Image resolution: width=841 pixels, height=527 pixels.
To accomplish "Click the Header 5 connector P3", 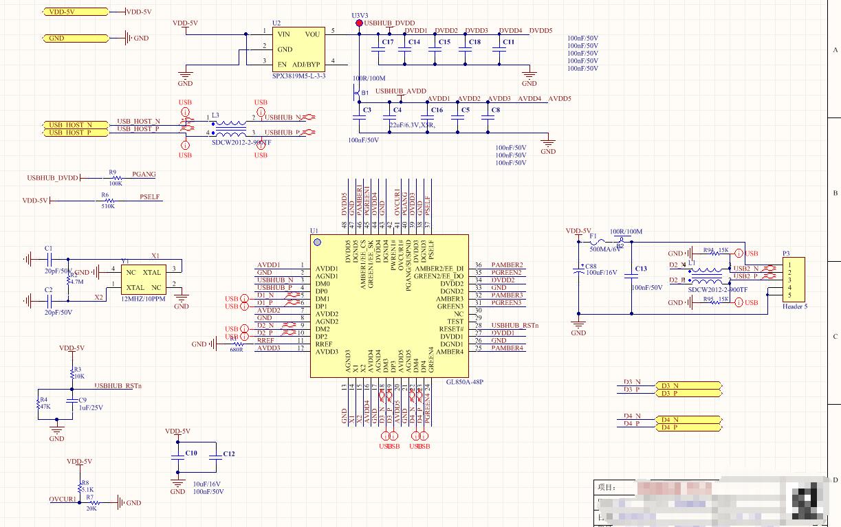I will [x=792, y=280].
